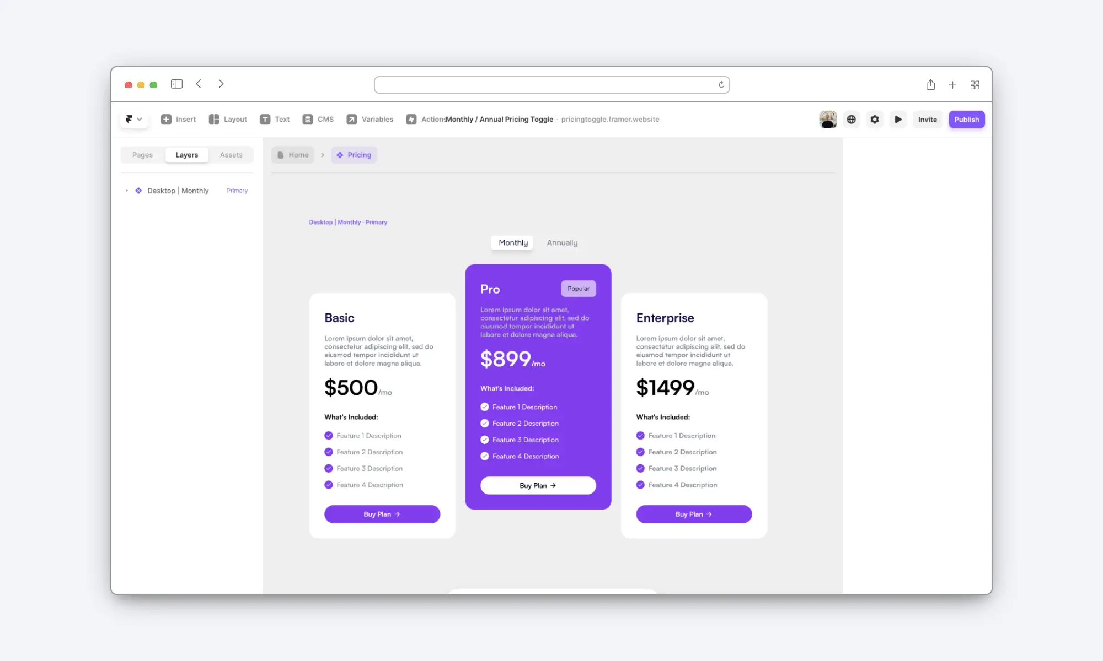The height and width of the screenshot is (661, 1103).
Task: Toggle Monthly pricing view active
Action: (513, 242)
